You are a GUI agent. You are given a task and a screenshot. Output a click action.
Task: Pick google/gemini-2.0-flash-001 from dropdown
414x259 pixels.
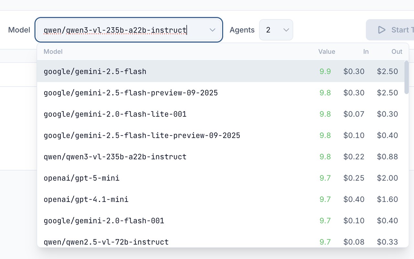coord(104,221)
